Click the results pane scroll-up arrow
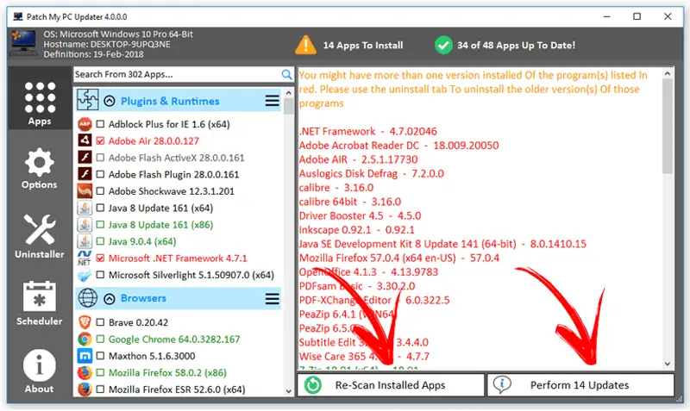The width and height of the screenshot is (690, 411). point(668,73)
